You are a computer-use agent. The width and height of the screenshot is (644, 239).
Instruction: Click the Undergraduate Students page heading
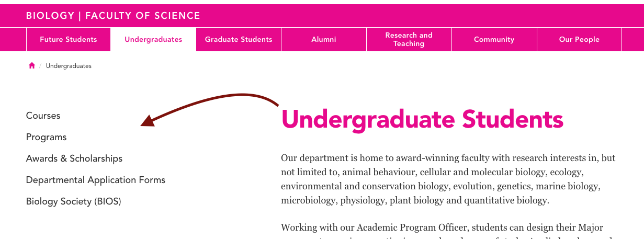click(x=422, y=119)
